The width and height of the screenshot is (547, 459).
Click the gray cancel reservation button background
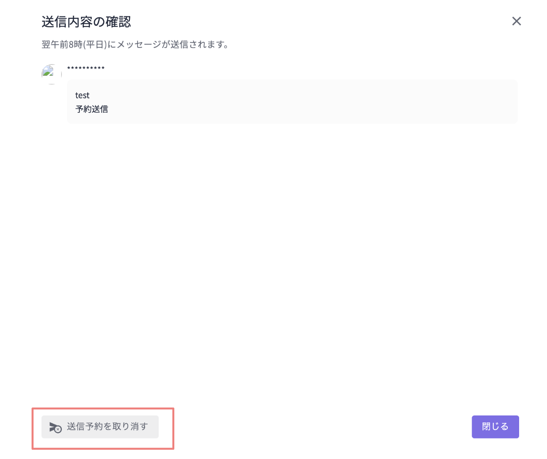100,427
